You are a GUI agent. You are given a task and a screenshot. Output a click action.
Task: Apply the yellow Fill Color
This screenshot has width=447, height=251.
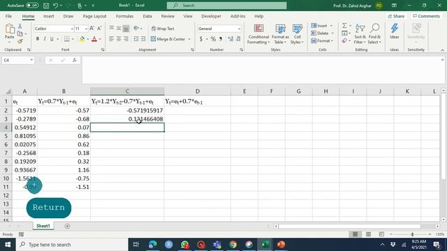[x=82, y=39]
